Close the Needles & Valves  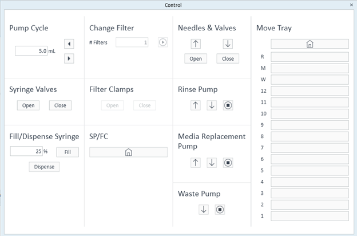point(227,58)
